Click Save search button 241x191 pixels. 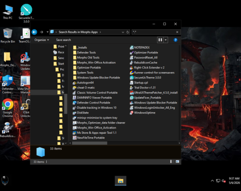point(64,40)
